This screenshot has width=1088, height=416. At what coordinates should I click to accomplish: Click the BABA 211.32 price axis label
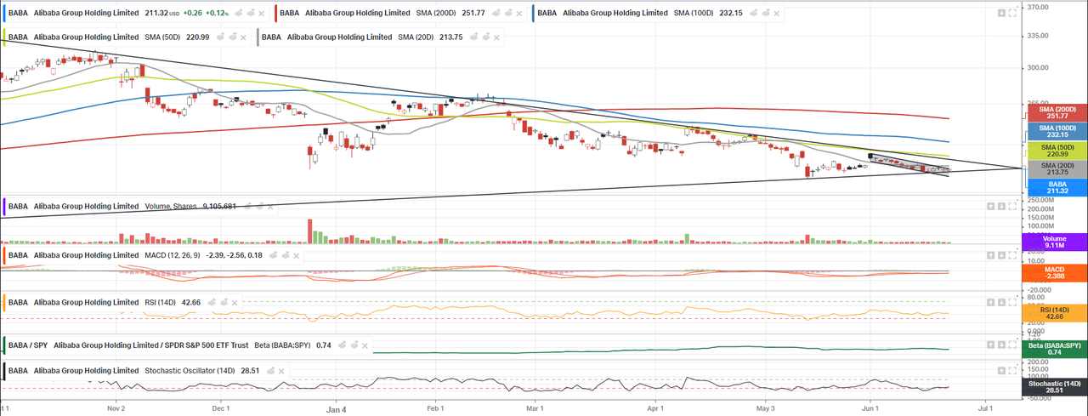1057,188
